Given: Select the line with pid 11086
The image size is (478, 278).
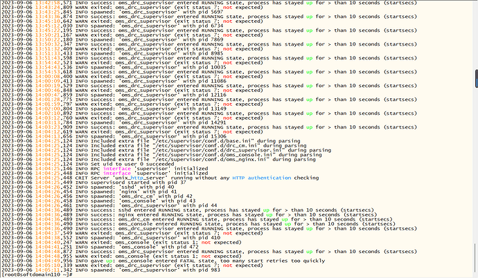Looking at the screenshot, I should coord(114,81).
